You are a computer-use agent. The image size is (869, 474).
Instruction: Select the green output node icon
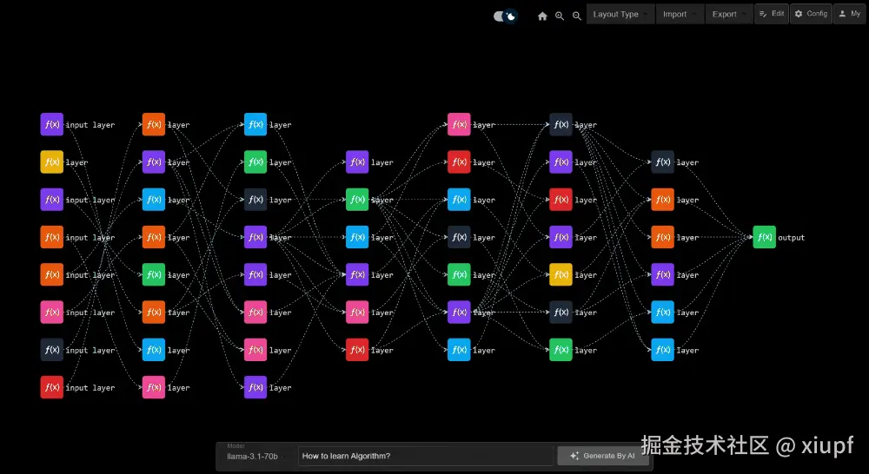click(x=764, y=237)
